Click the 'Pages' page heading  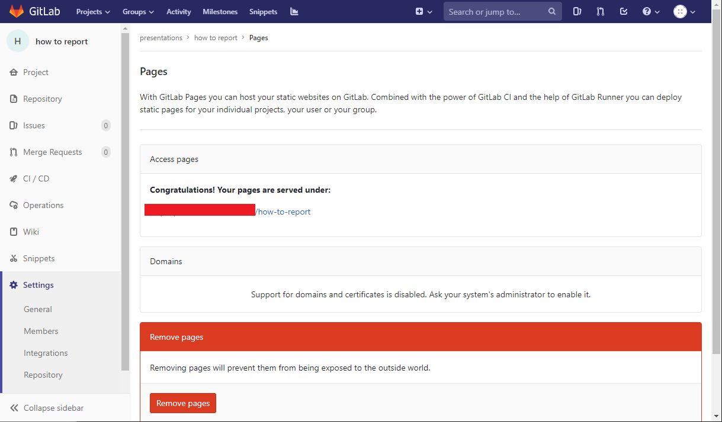coord(153,72)
